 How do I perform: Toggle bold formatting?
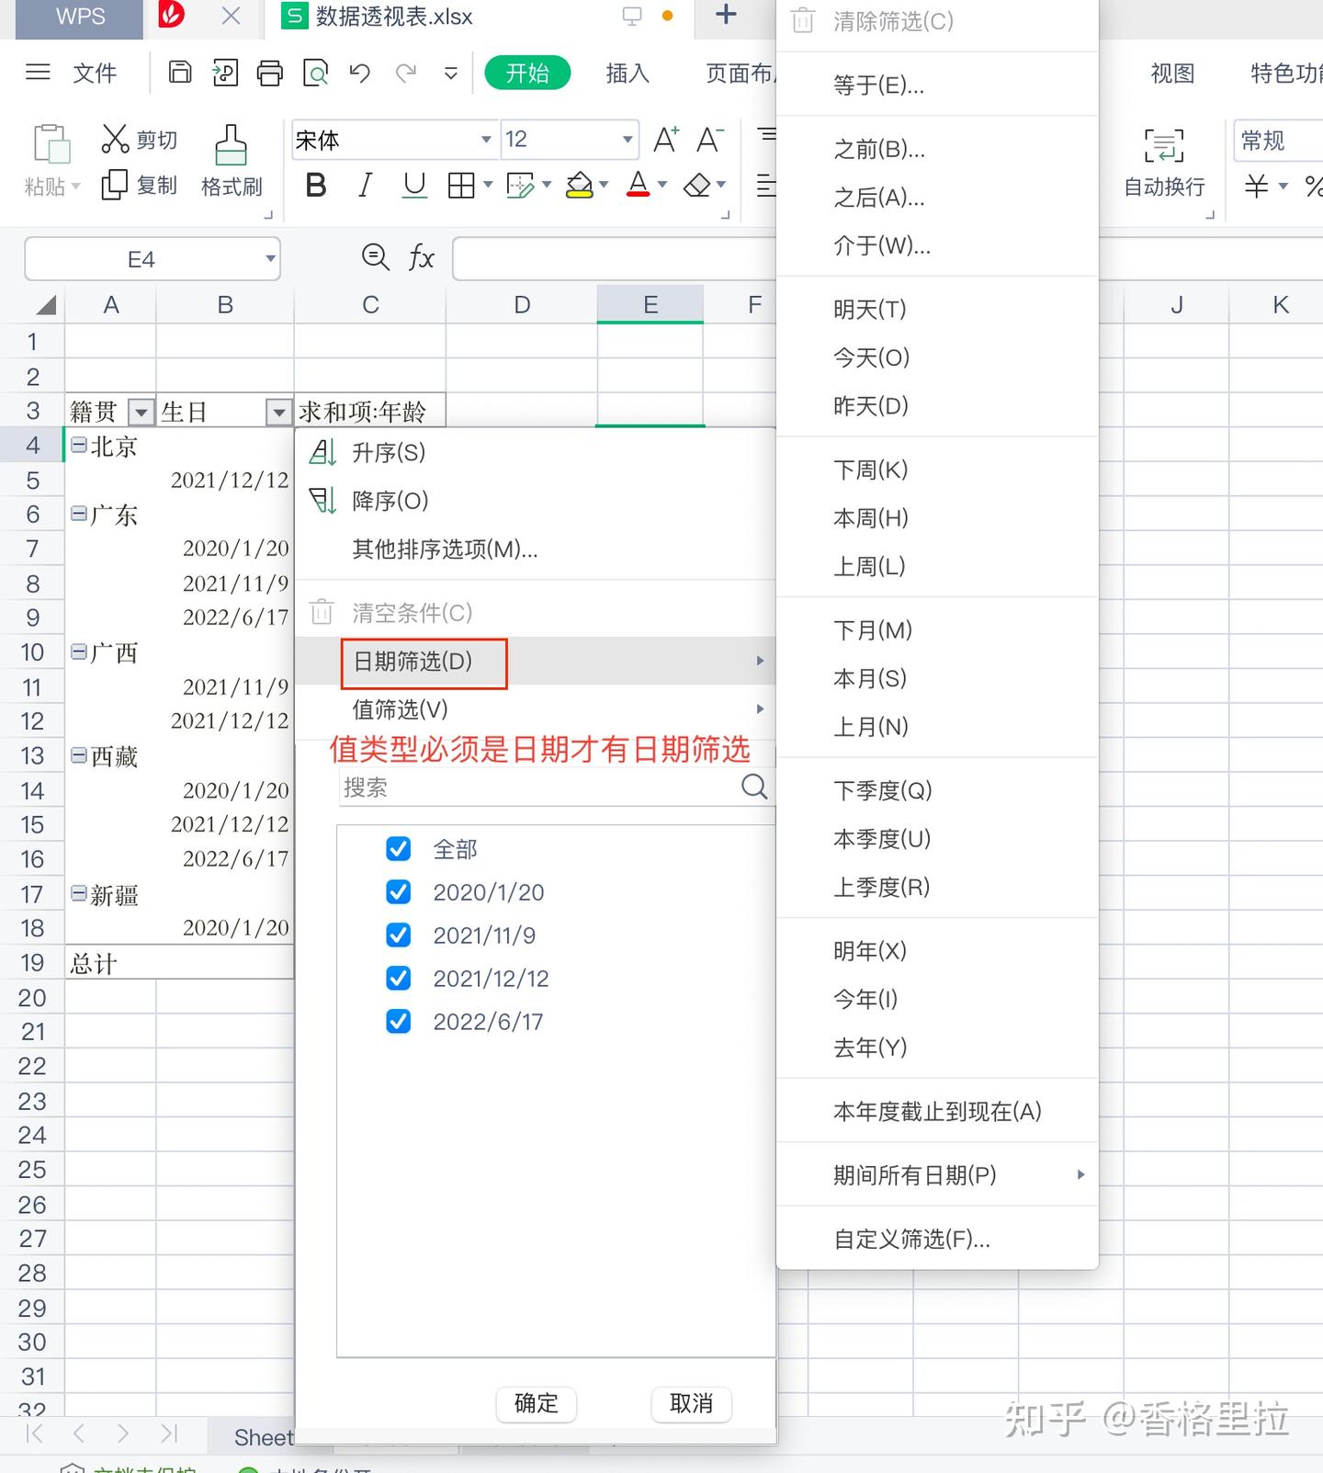point(316,185)
